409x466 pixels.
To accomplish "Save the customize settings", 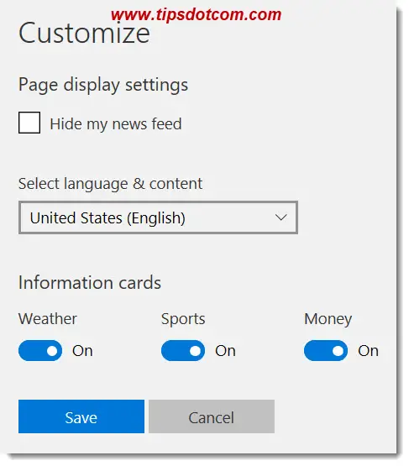I will [x=81, y=416].
